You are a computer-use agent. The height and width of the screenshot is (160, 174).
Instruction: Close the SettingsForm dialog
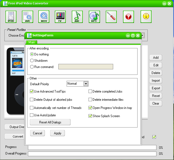(x=138, y=35)
